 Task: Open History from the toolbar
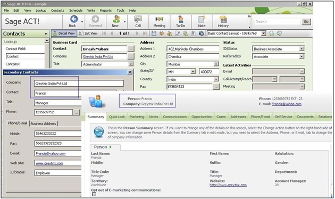point(223,19)
